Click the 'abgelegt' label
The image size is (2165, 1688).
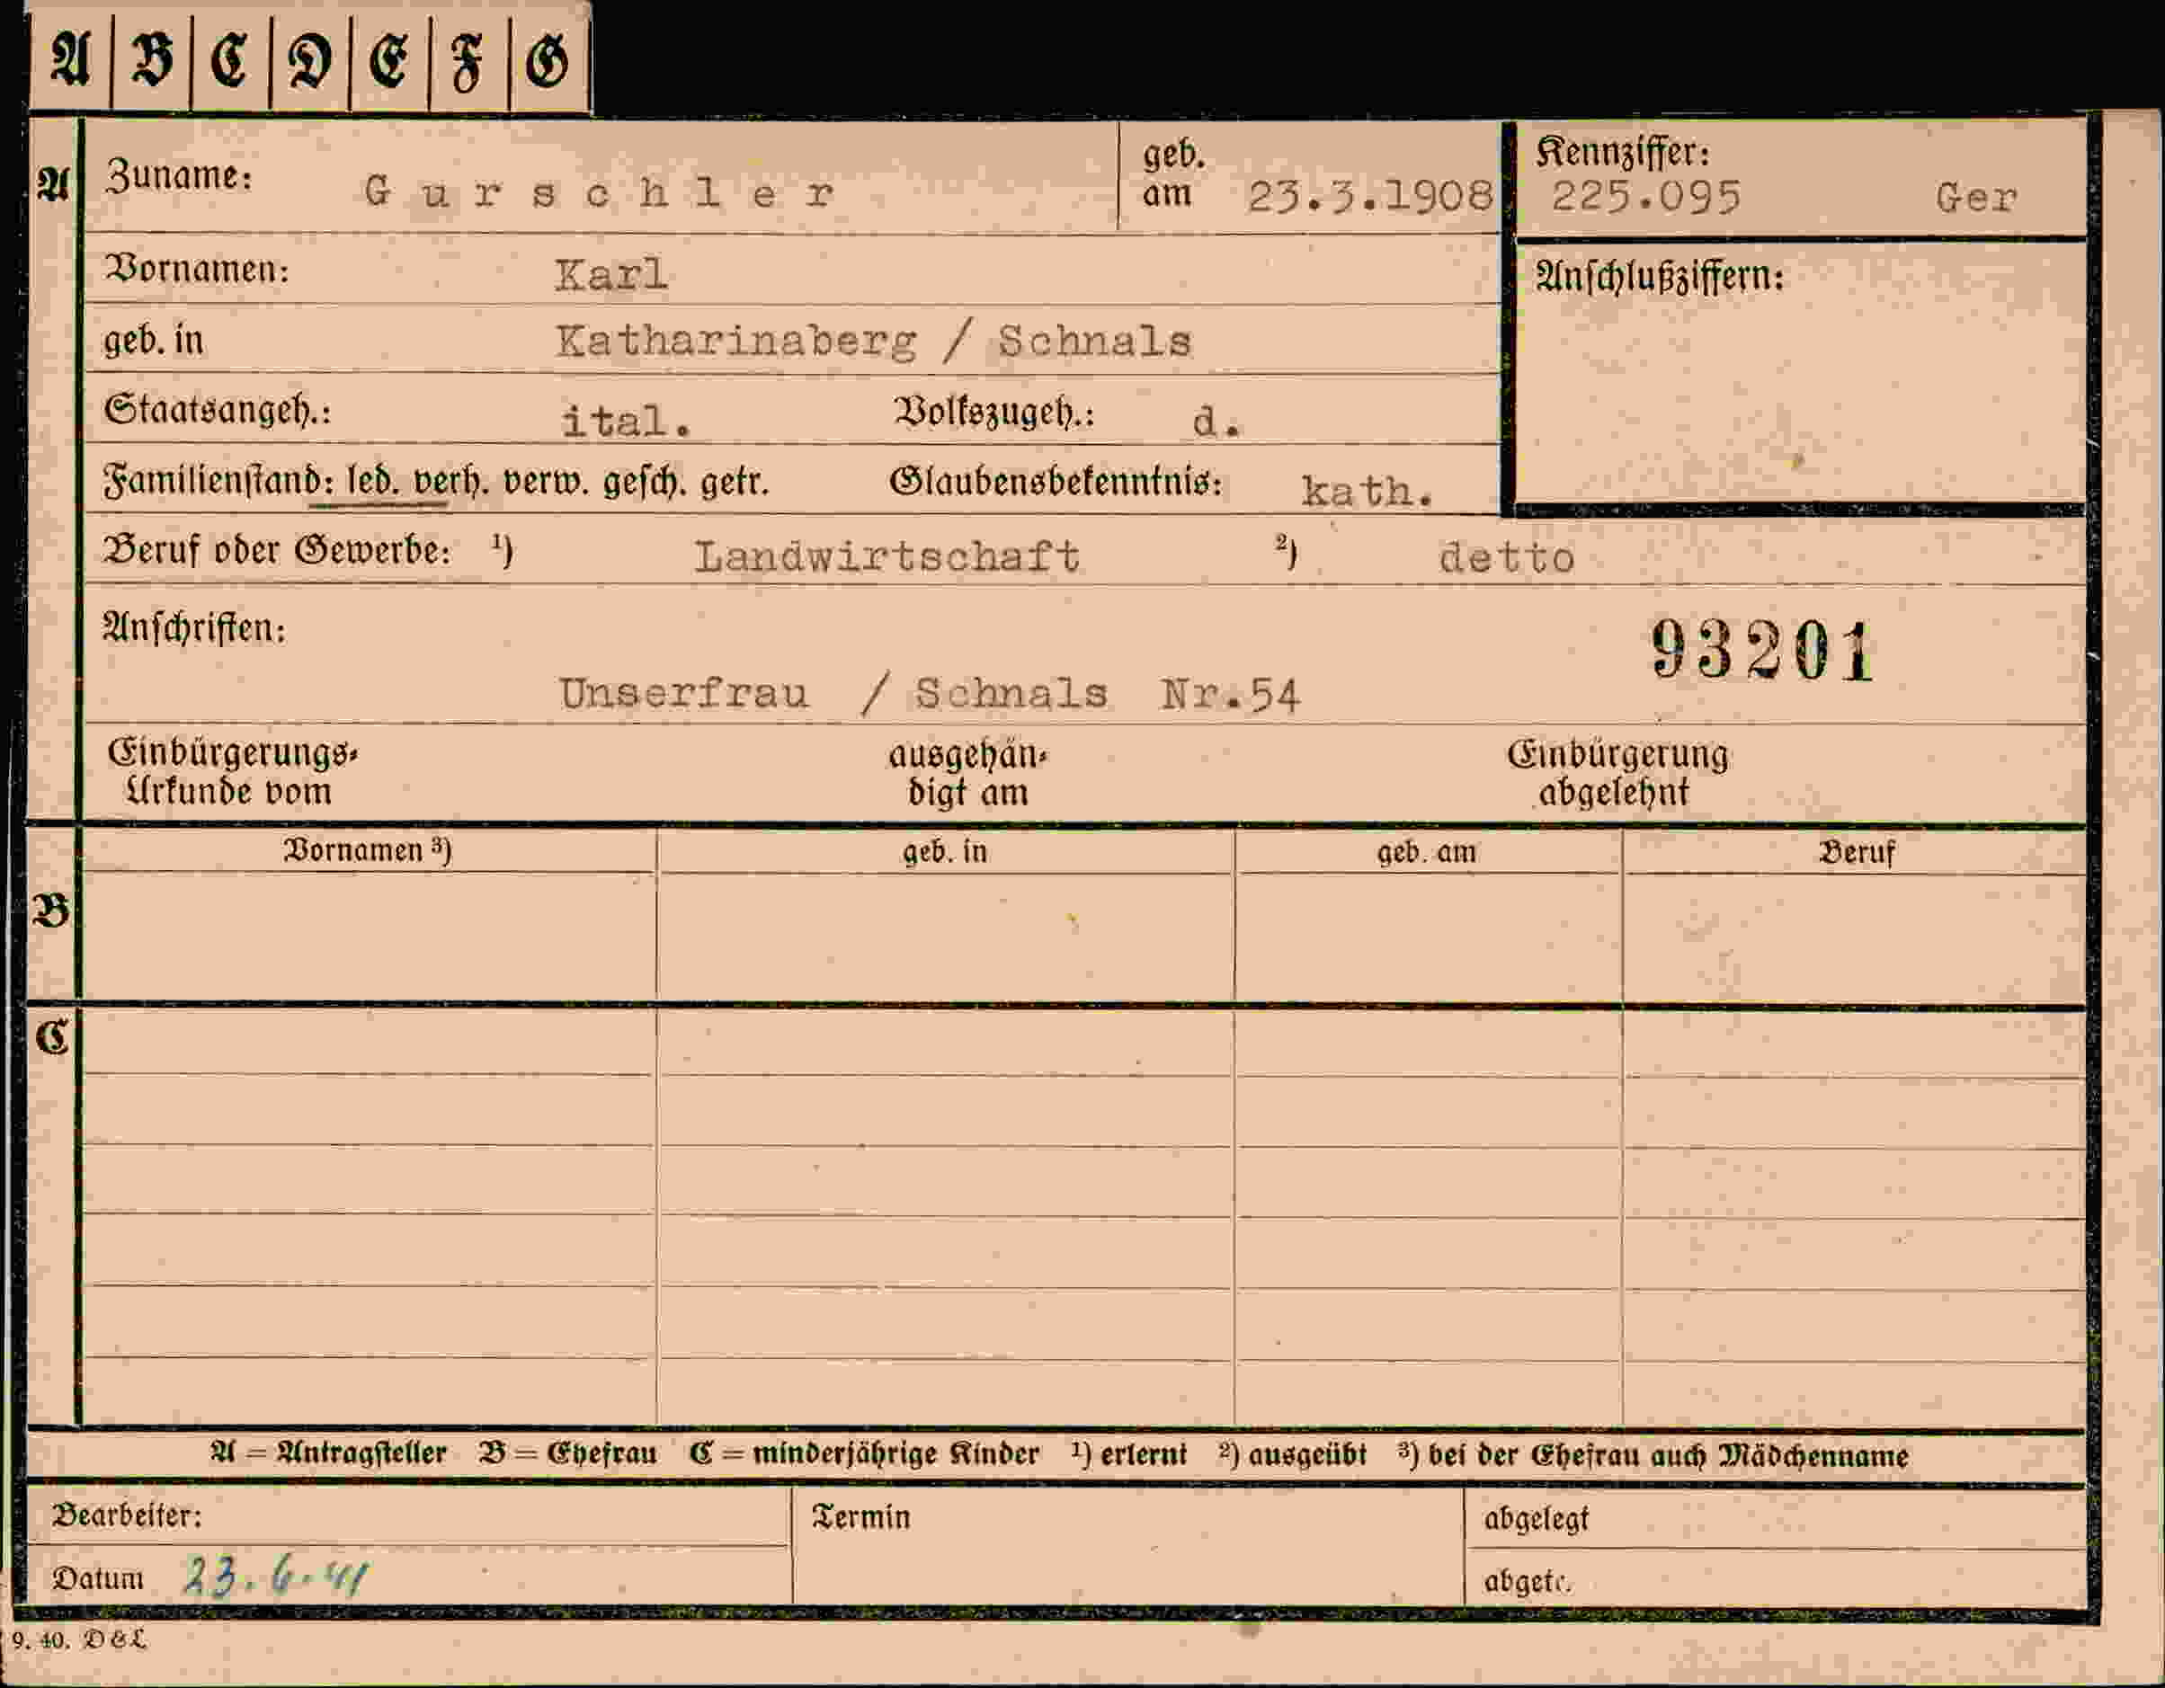[x=1536, y=1518]
